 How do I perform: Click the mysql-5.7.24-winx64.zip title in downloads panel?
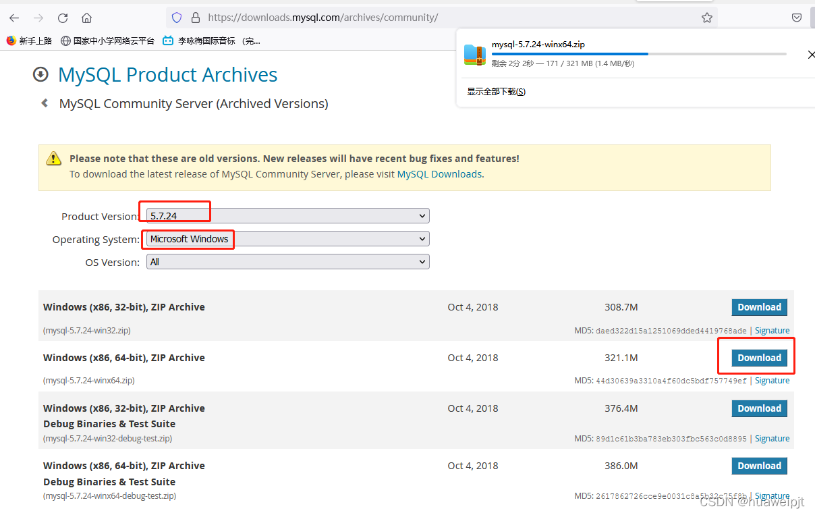tap(538, 45)
